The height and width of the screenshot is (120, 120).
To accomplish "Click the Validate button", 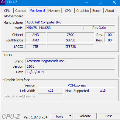I will 85,116.
